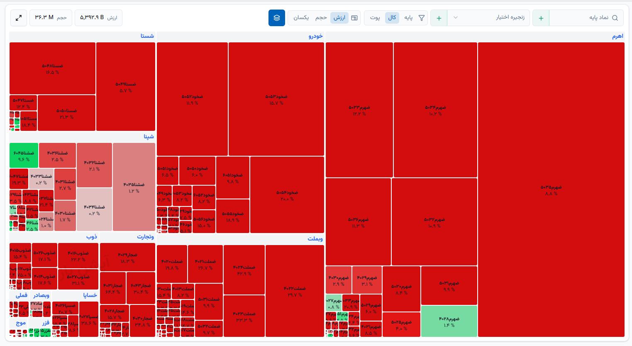Open the خودرو group header link

pyautogui.click(x=316, y=37)
